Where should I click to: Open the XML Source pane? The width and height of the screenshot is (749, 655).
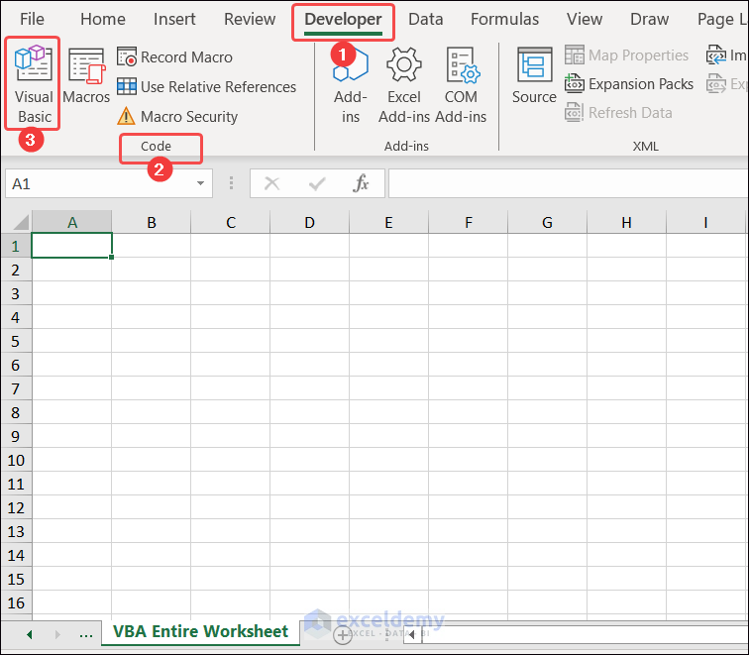pyautogui.click(x=534, y=75)
